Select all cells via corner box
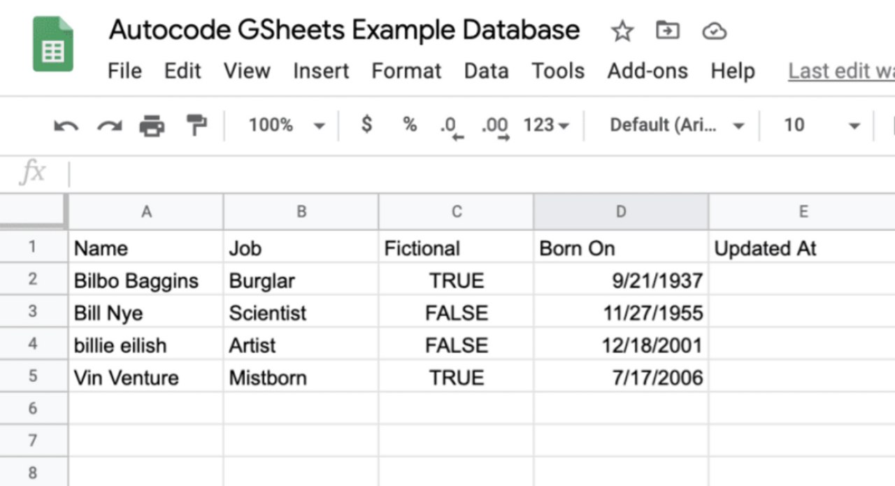Image resolution: width=895 pixels, height=486 pixels. [x=33, y=212]
